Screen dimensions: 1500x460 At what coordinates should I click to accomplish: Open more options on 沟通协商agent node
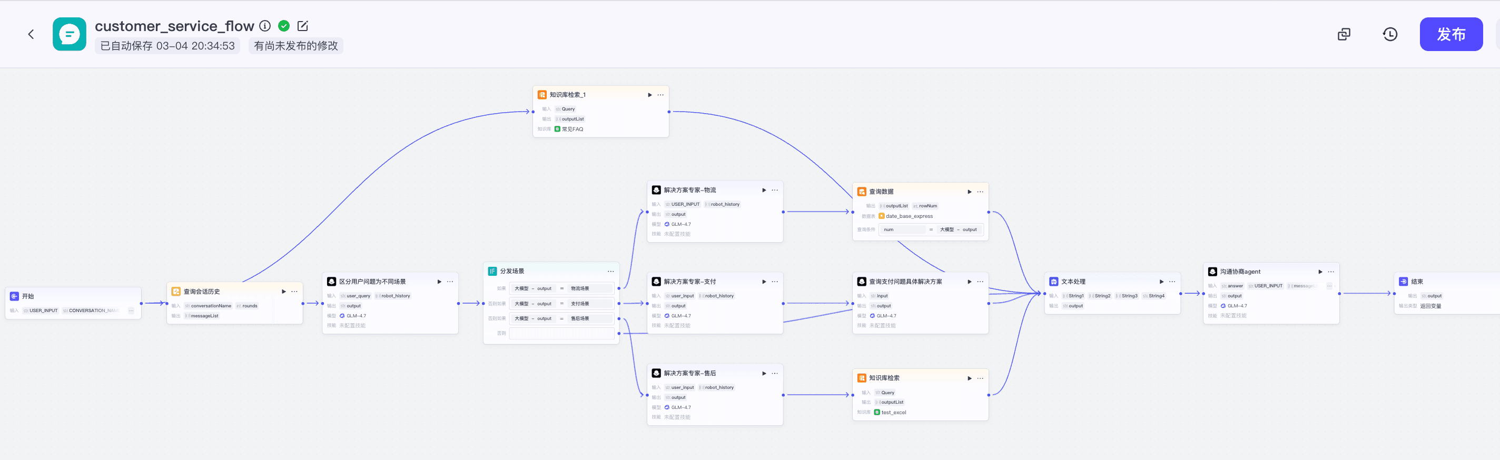pos(1331,272)
